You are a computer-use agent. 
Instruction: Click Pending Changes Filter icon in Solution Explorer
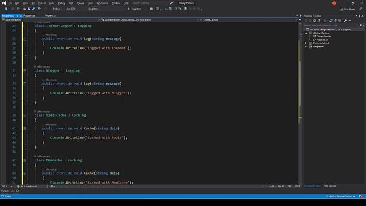[x=325, y=21]
